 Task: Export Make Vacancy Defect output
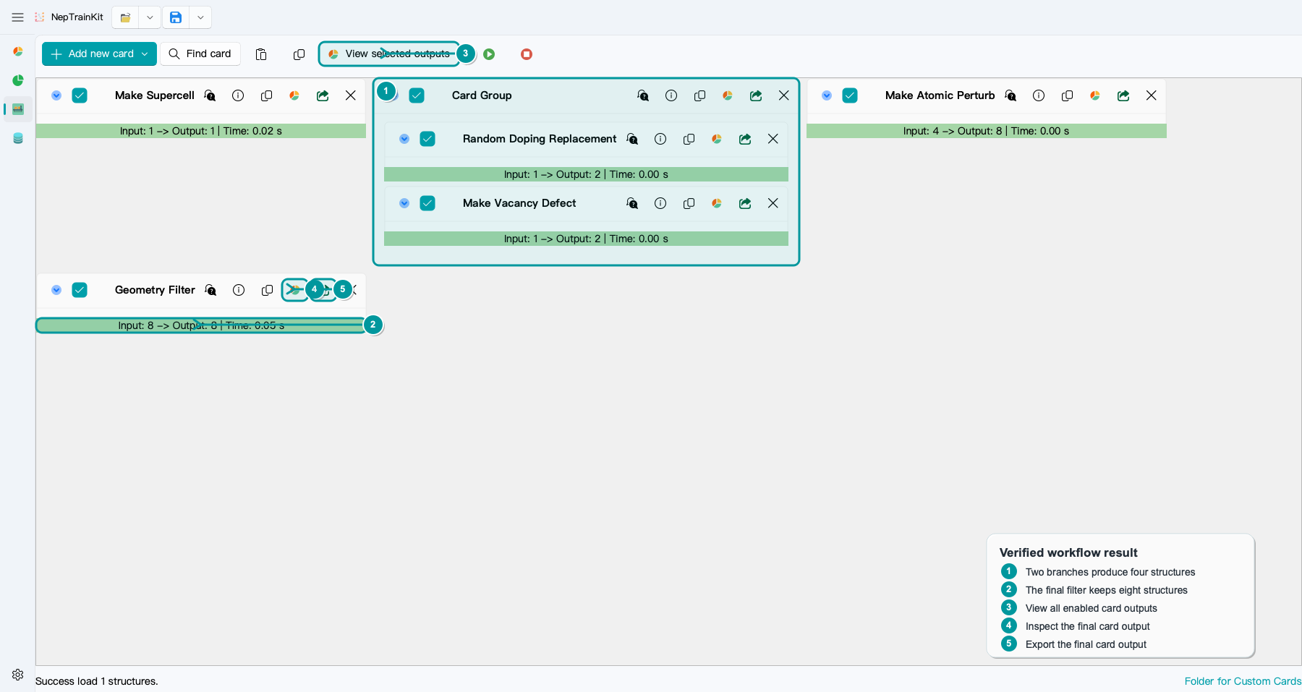[x=745, y=203]
